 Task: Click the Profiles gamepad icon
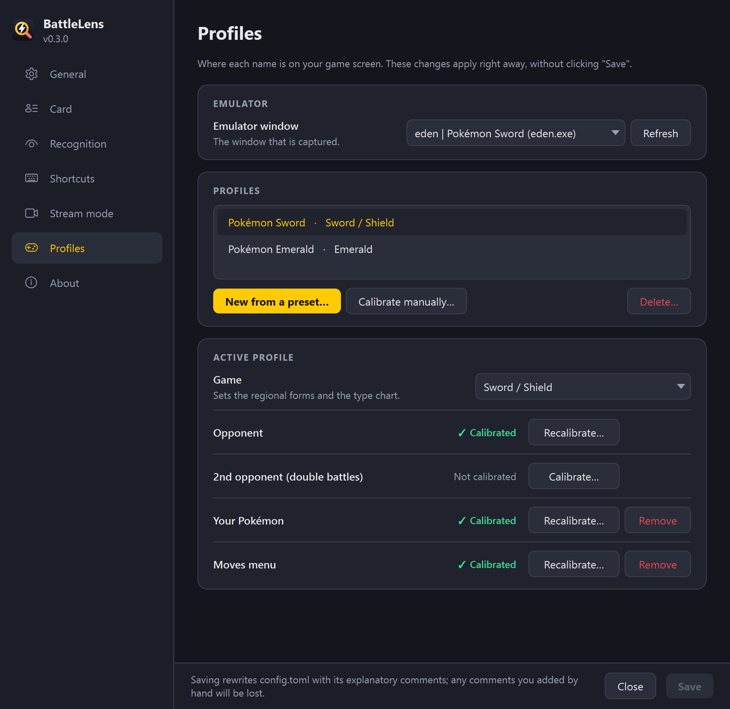(x=32, y=248)
